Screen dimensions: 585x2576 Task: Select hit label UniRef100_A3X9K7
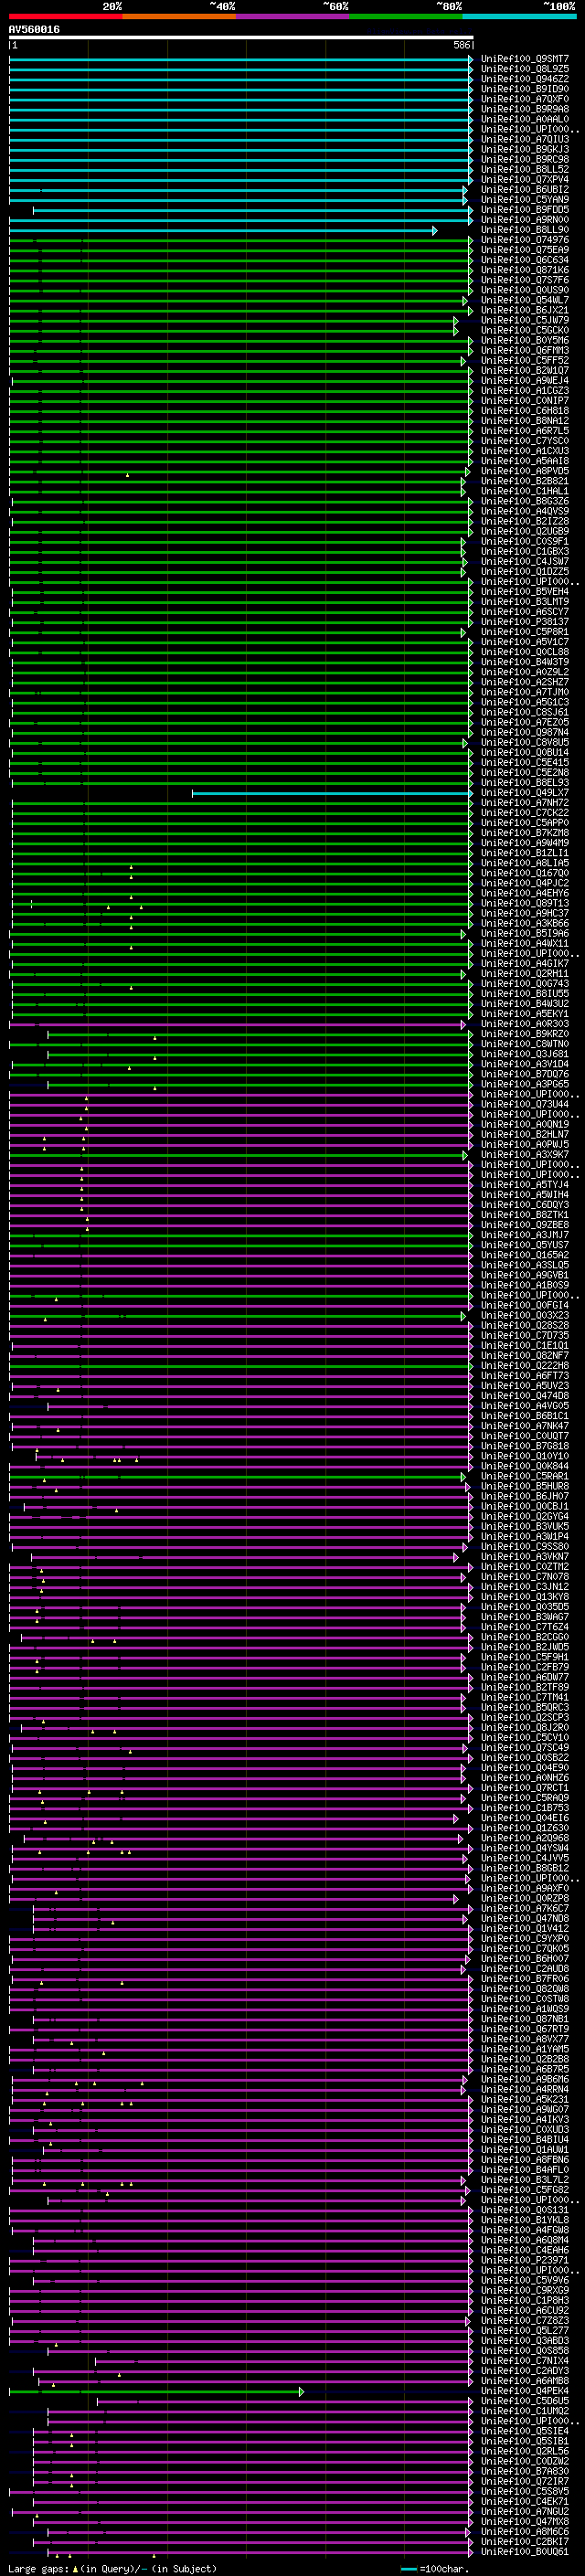point(525,1154)
